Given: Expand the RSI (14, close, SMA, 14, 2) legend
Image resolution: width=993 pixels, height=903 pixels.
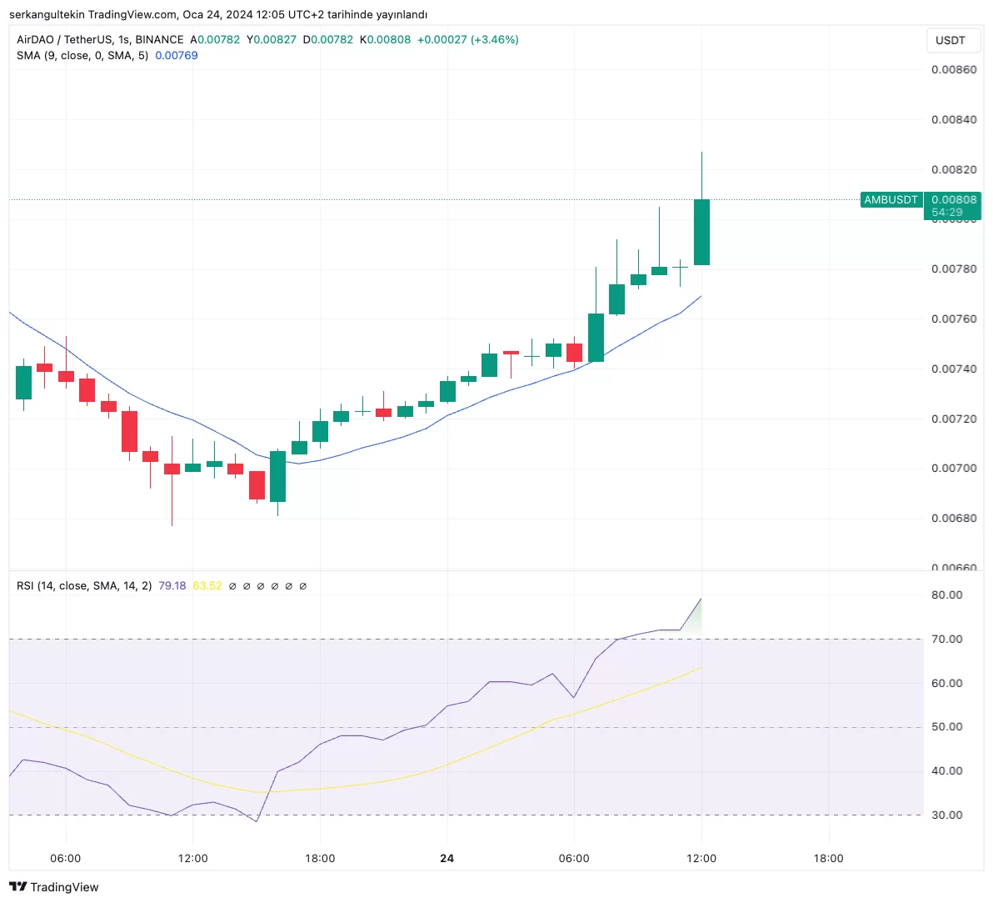Looking at the screenshot, I should coord(84,586).
